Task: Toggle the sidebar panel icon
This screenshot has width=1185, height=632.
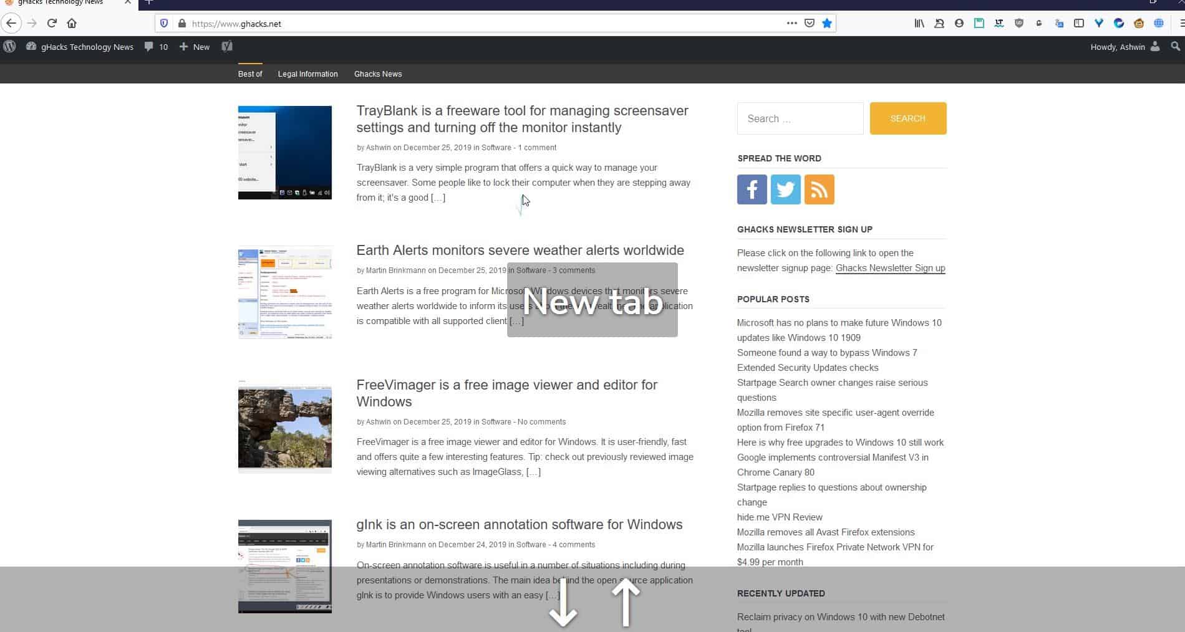Action: pyautogui.click(x=1079, y=23)
